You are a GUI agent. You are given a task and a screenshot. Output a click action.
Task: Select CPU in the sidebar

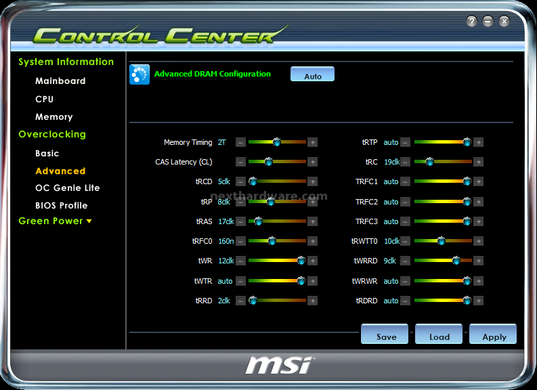click(x=45, y=99)
